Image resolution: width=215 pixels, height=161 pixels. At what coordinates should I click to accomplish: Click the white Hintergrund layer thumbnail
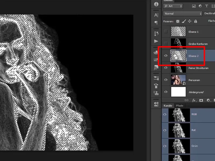coord(178,92)
